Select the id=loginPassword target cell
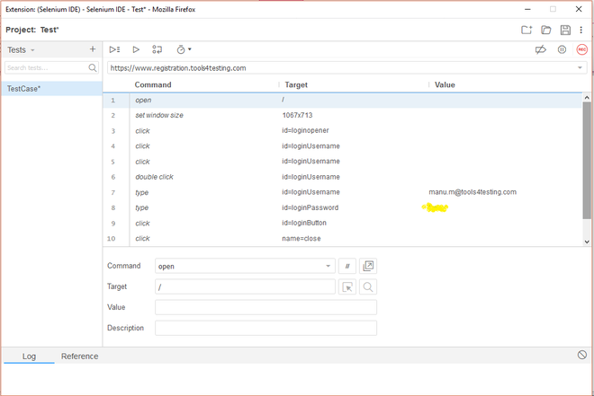 [310, 207]
